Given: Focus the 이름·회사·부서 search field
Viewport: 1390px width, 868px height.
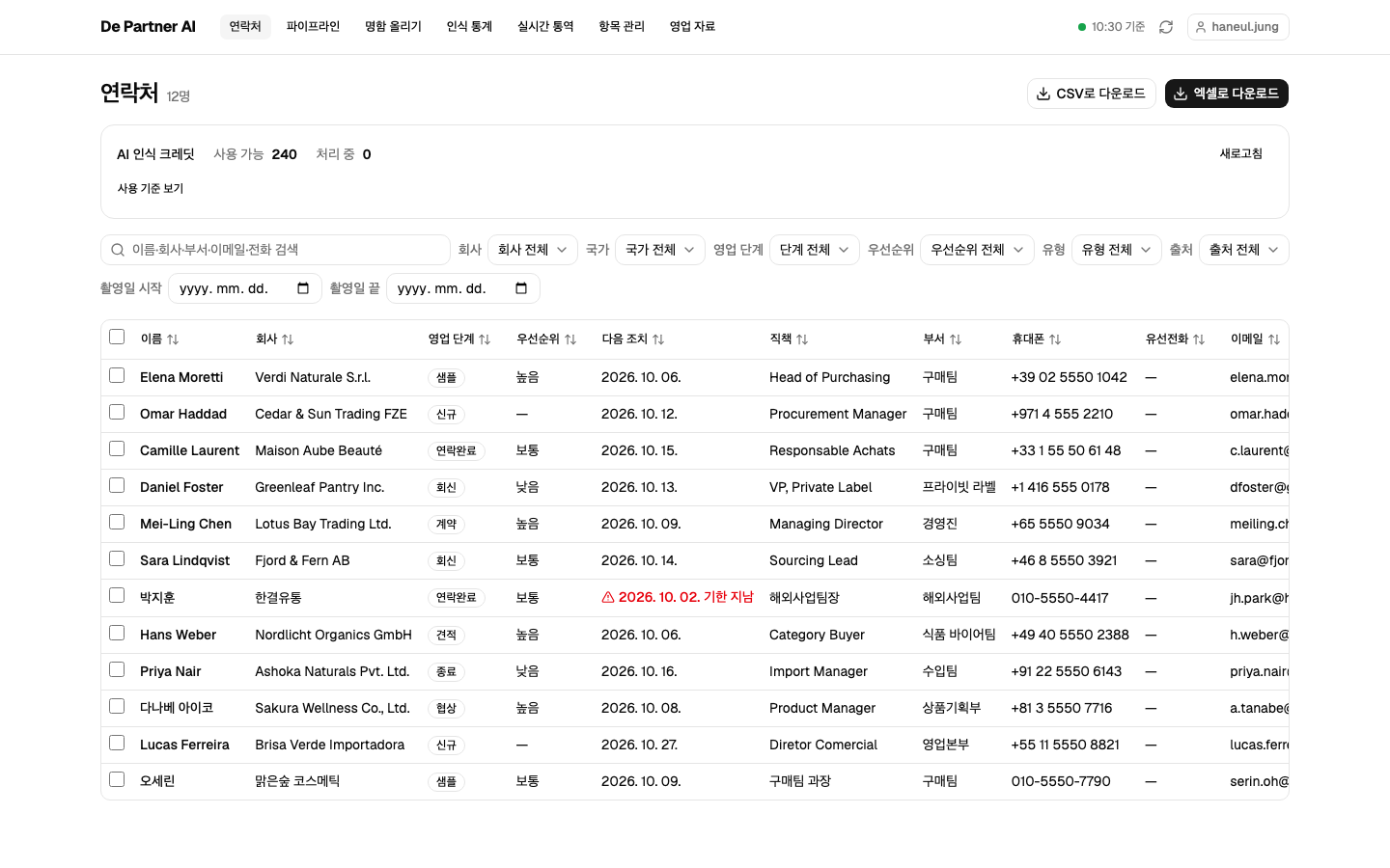Looking at the screenshot, I should point(275,250).
